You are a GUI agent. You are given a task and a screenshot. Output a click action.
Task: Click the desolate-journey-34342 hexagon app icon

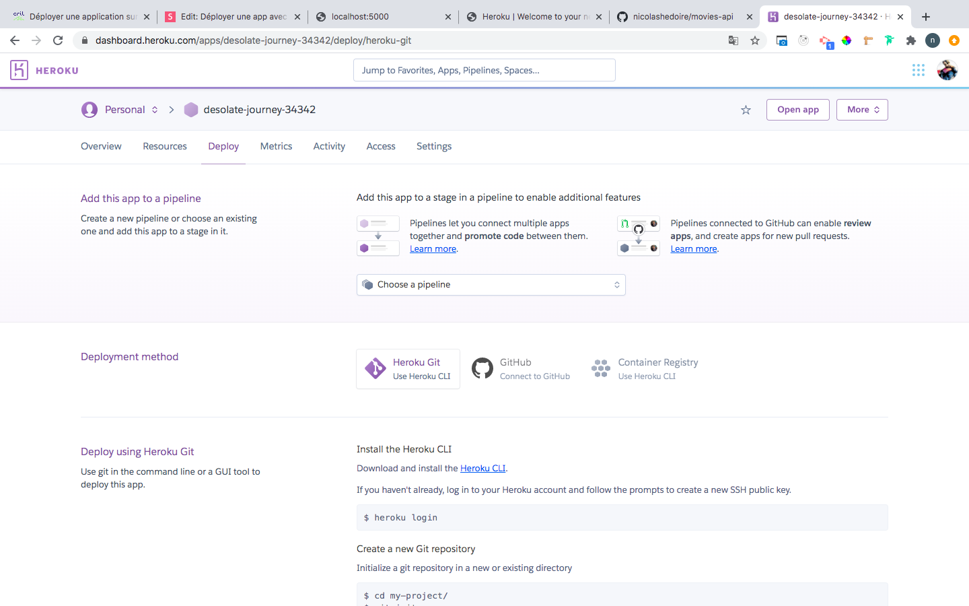click(191, 110)
